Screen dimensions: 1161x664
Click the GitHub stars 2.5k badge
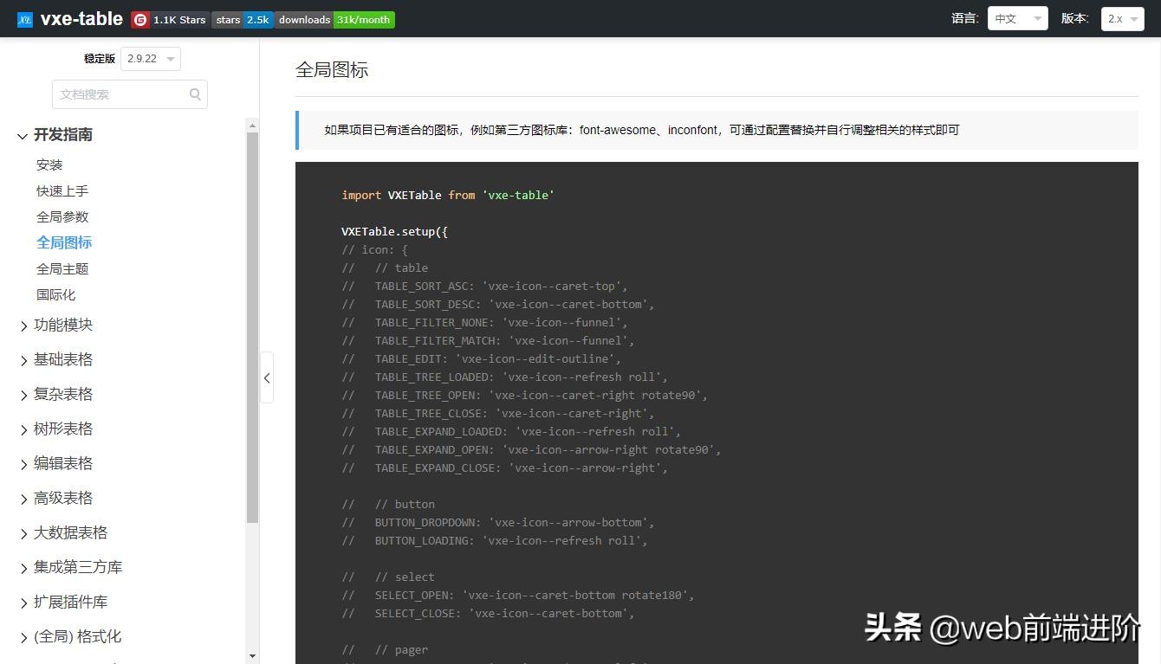(x=243, y=19)
